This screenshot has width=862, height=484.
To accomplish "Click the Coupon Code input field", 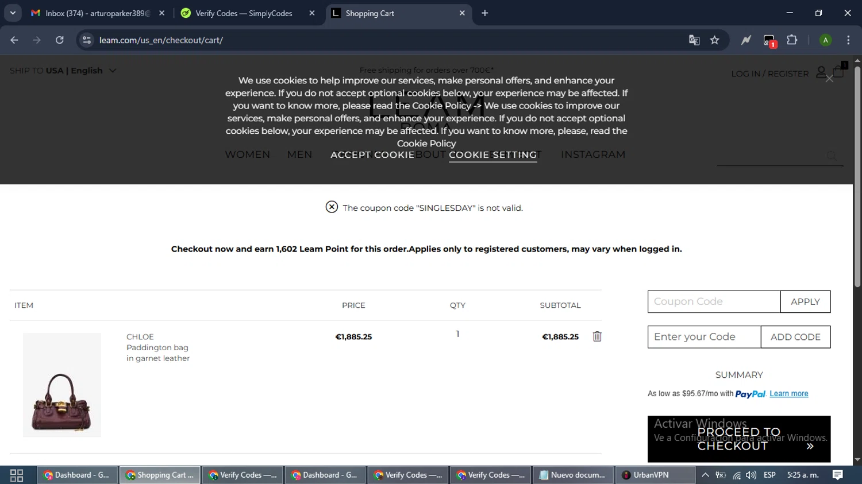I will [x=714, y=301].
